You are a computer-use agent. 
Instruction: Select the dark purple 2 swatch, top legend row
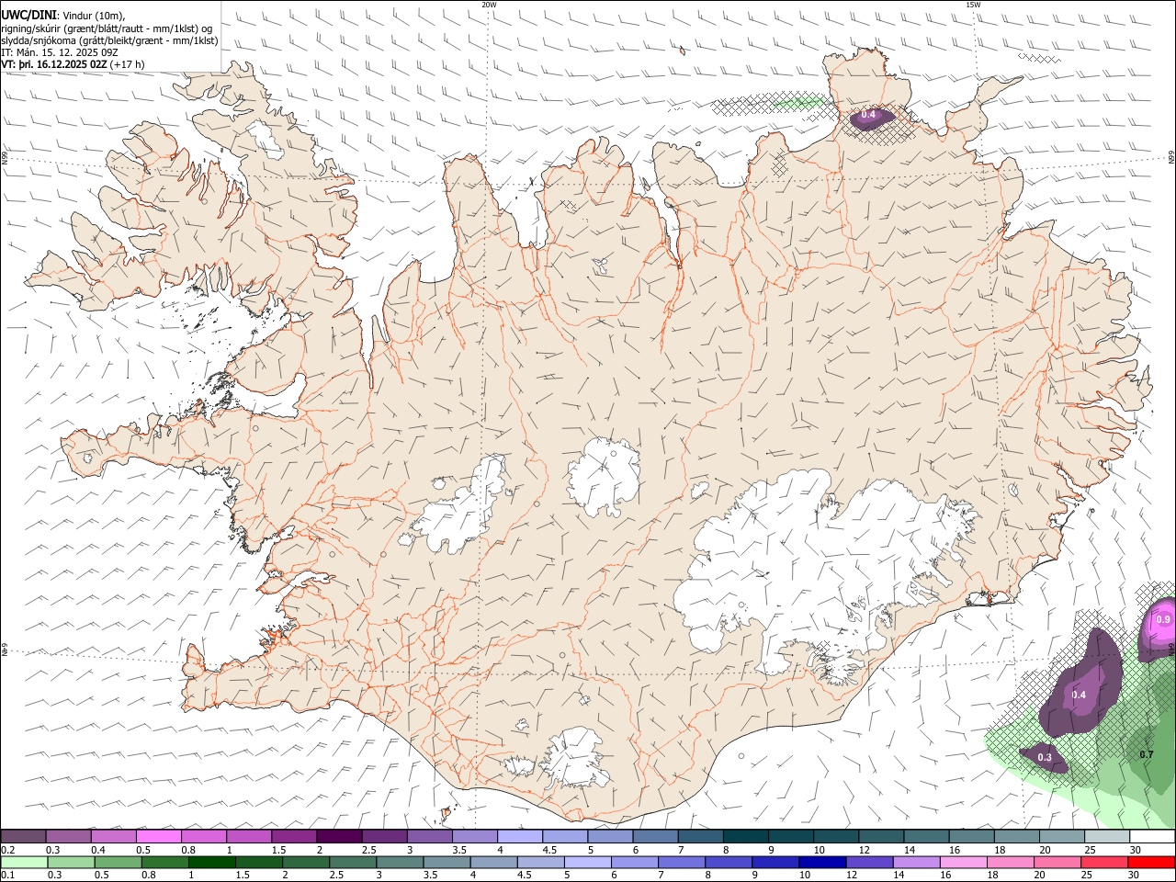click(x=338, y=837)
